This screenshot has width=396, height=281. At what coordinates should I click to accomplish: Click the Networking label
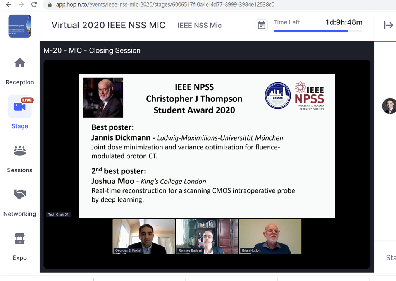pos(20,214)
